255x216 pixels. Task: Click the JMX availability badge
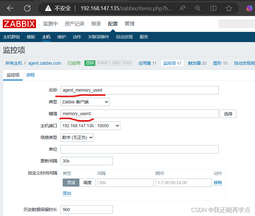tap(115, 63)
